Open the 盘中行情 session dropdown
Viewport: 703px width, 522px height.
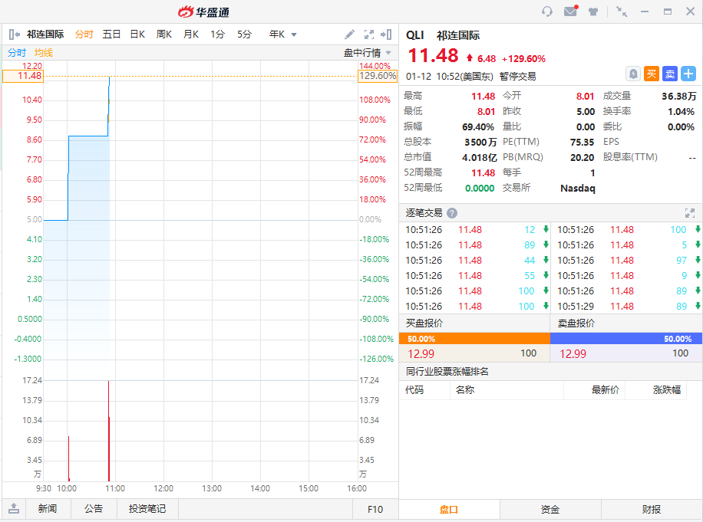click(367, 53)
